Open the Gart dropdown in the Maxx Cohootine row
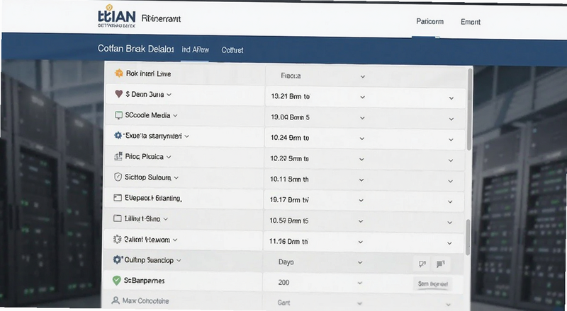 pyautogui.click(x=359, y=303)
